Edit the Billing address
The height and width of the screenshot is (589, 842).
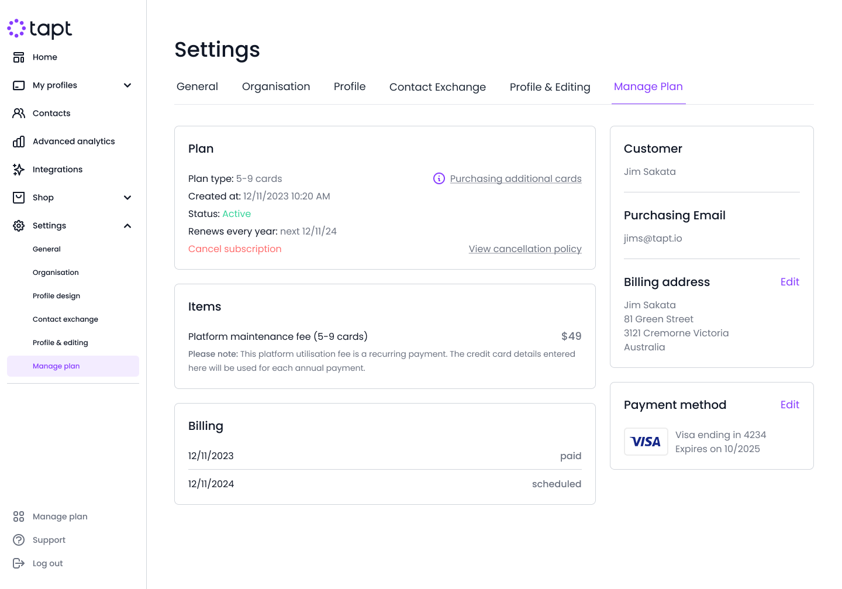[x=789, y=282]
